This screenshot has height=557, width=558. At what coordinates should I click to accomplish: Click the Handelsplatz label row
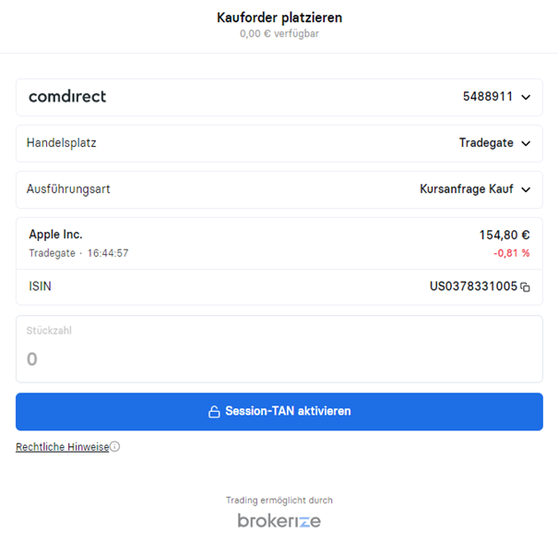pos(279,143)
